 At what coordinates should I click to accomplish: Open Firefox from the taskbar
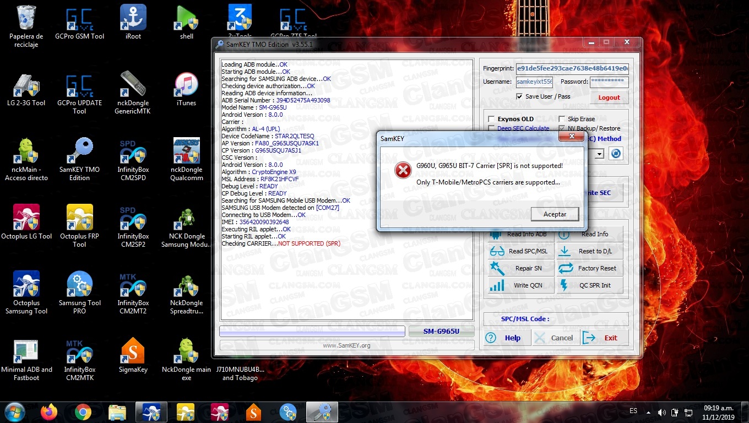point(49,411)
